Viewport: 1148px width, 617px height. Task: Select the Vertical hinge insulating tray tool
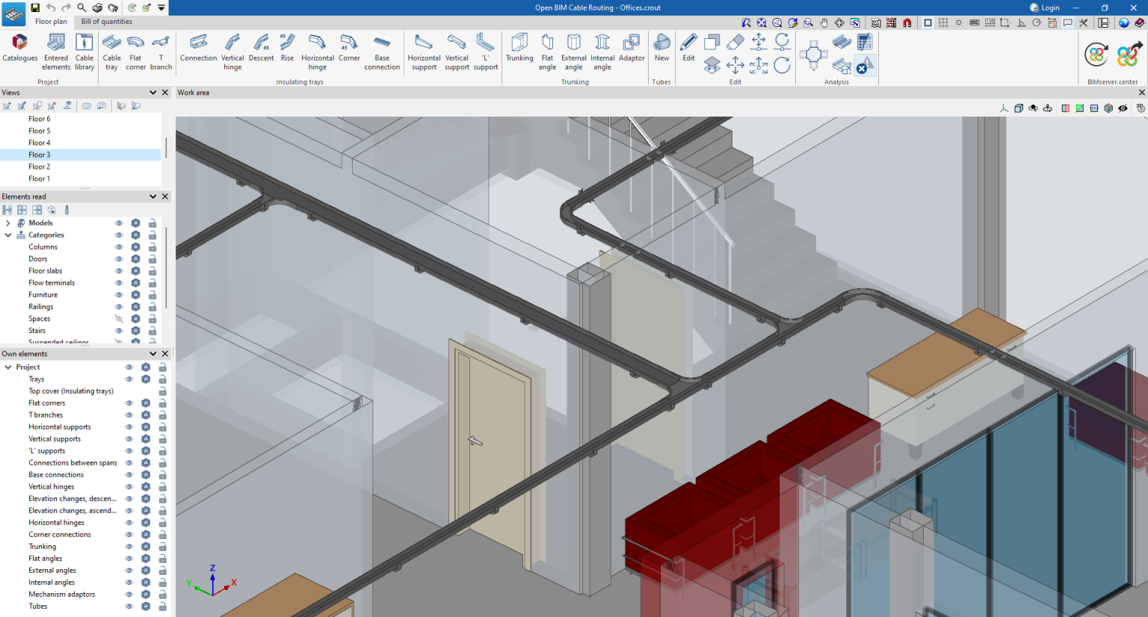[232, 50]
